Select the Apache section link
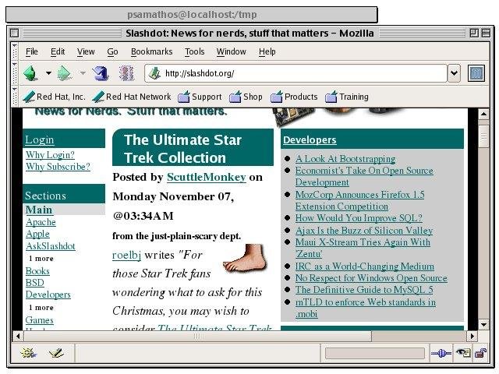Viewport: 499px width, 374px height. tap(41, 222)
